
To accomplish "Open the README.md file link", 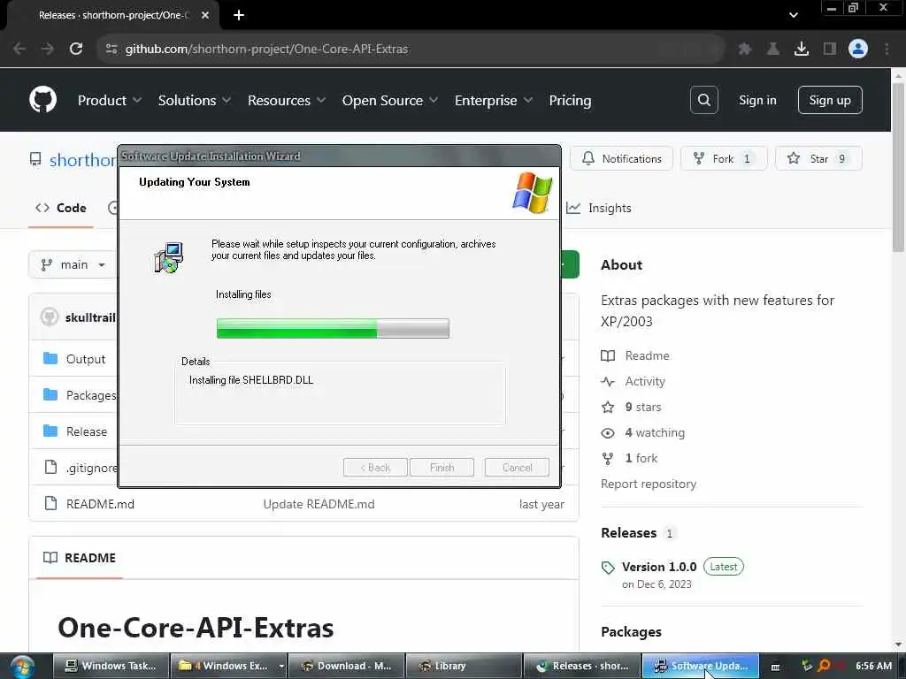I will [100, 503].
